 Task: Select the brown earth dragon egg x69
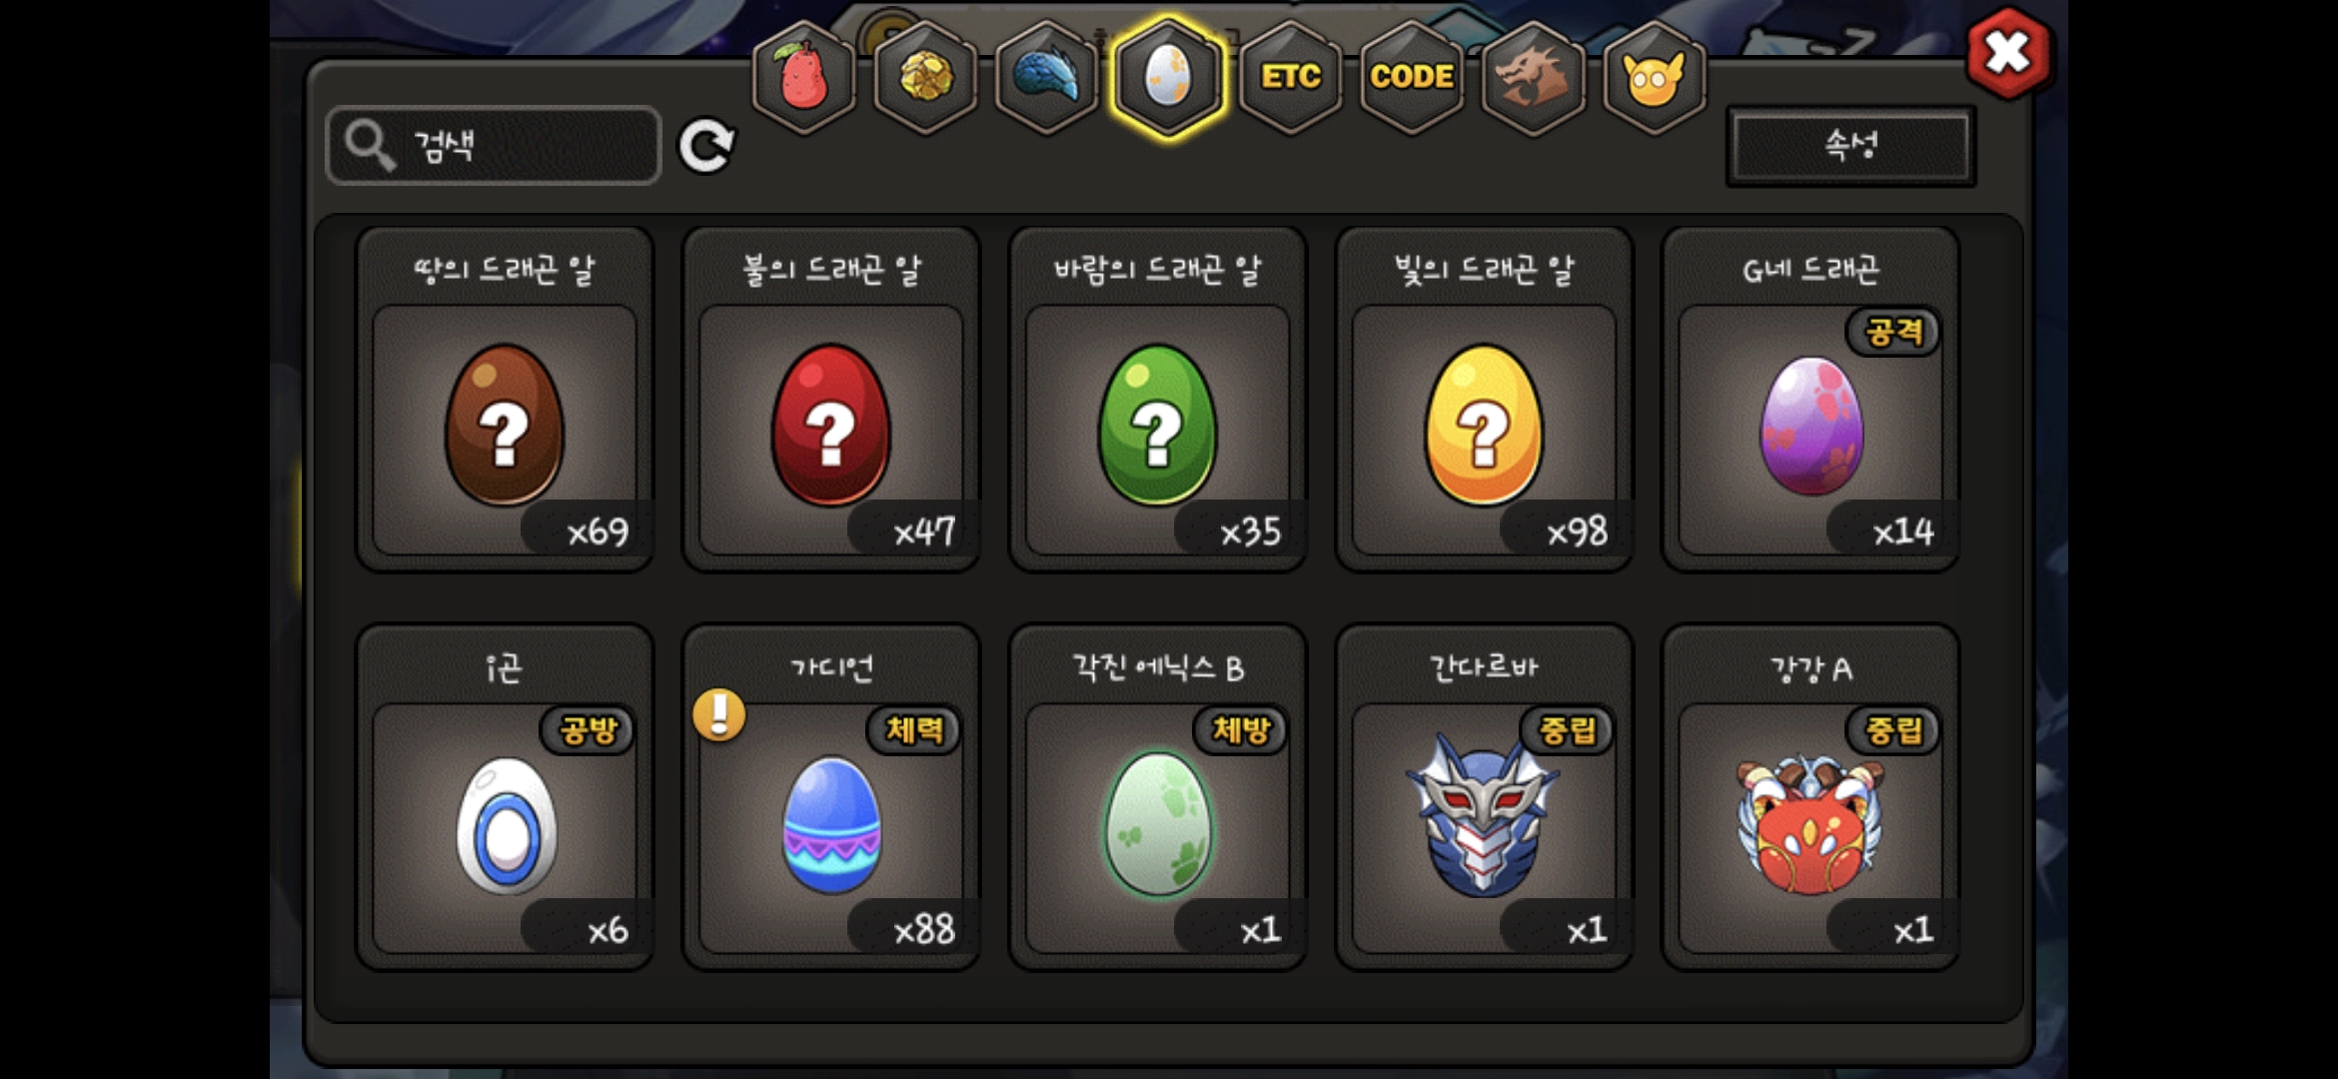pyautogui.click(x=505, y=400)
